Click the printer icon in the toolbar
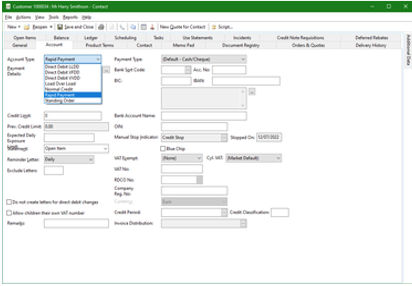This screenshot has width=412, height=286. click(101, 27)
